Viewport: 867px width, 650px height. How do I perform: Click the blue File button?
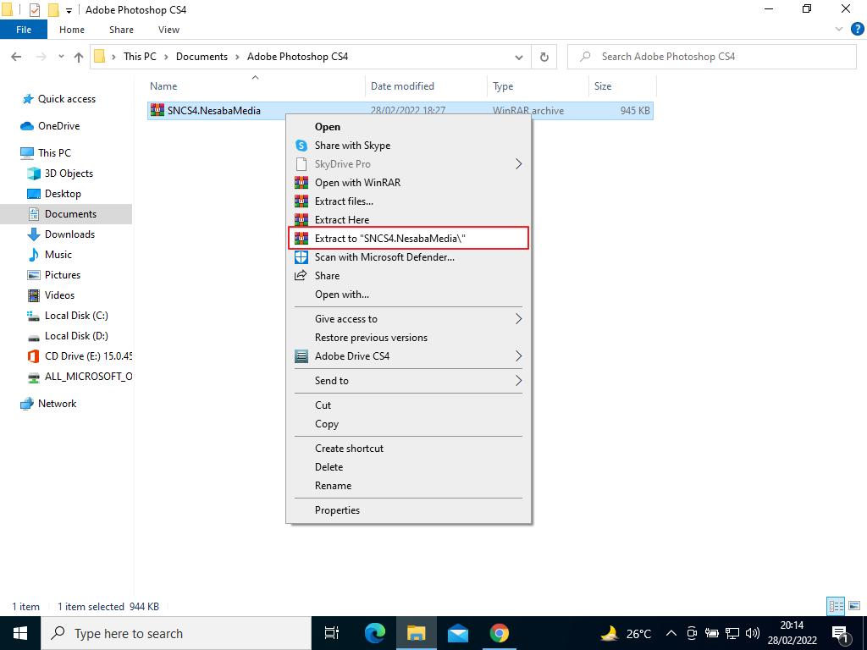pos(24,30)
